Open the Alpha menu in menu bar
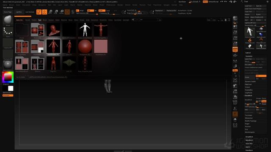271x152 pixels. pos(5,5)
